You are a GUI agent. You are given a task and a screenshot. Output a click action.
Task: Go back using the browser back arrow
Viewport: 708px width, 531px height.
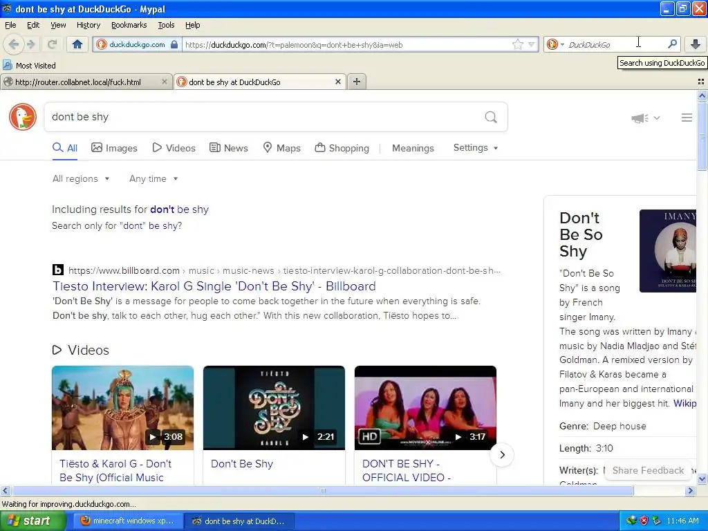pyautogui.click(x=14, y=44)
